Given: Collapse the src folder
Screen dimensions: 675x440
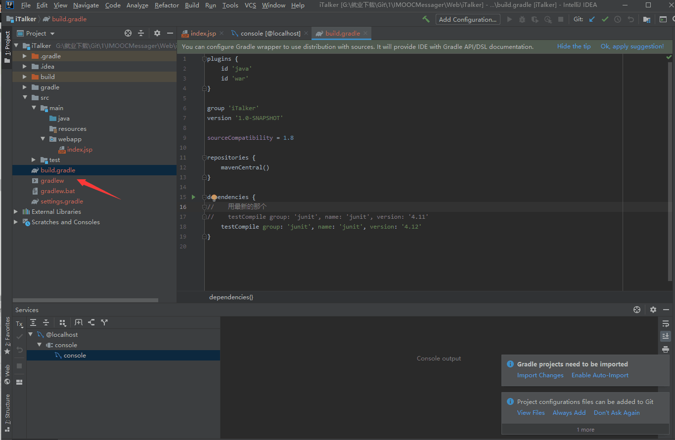Looking at the screenshot, I should click(x=25, y=97).
